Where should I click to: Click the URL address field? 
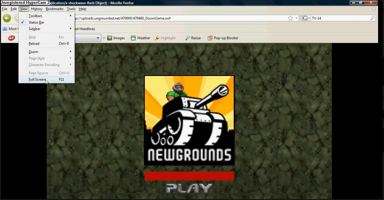coord(180,18)
